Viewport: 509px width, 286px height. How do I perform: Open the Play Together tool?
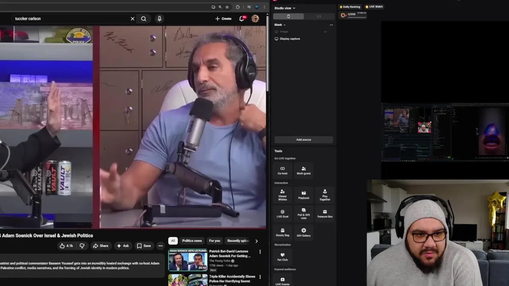[x=325, y=195]
